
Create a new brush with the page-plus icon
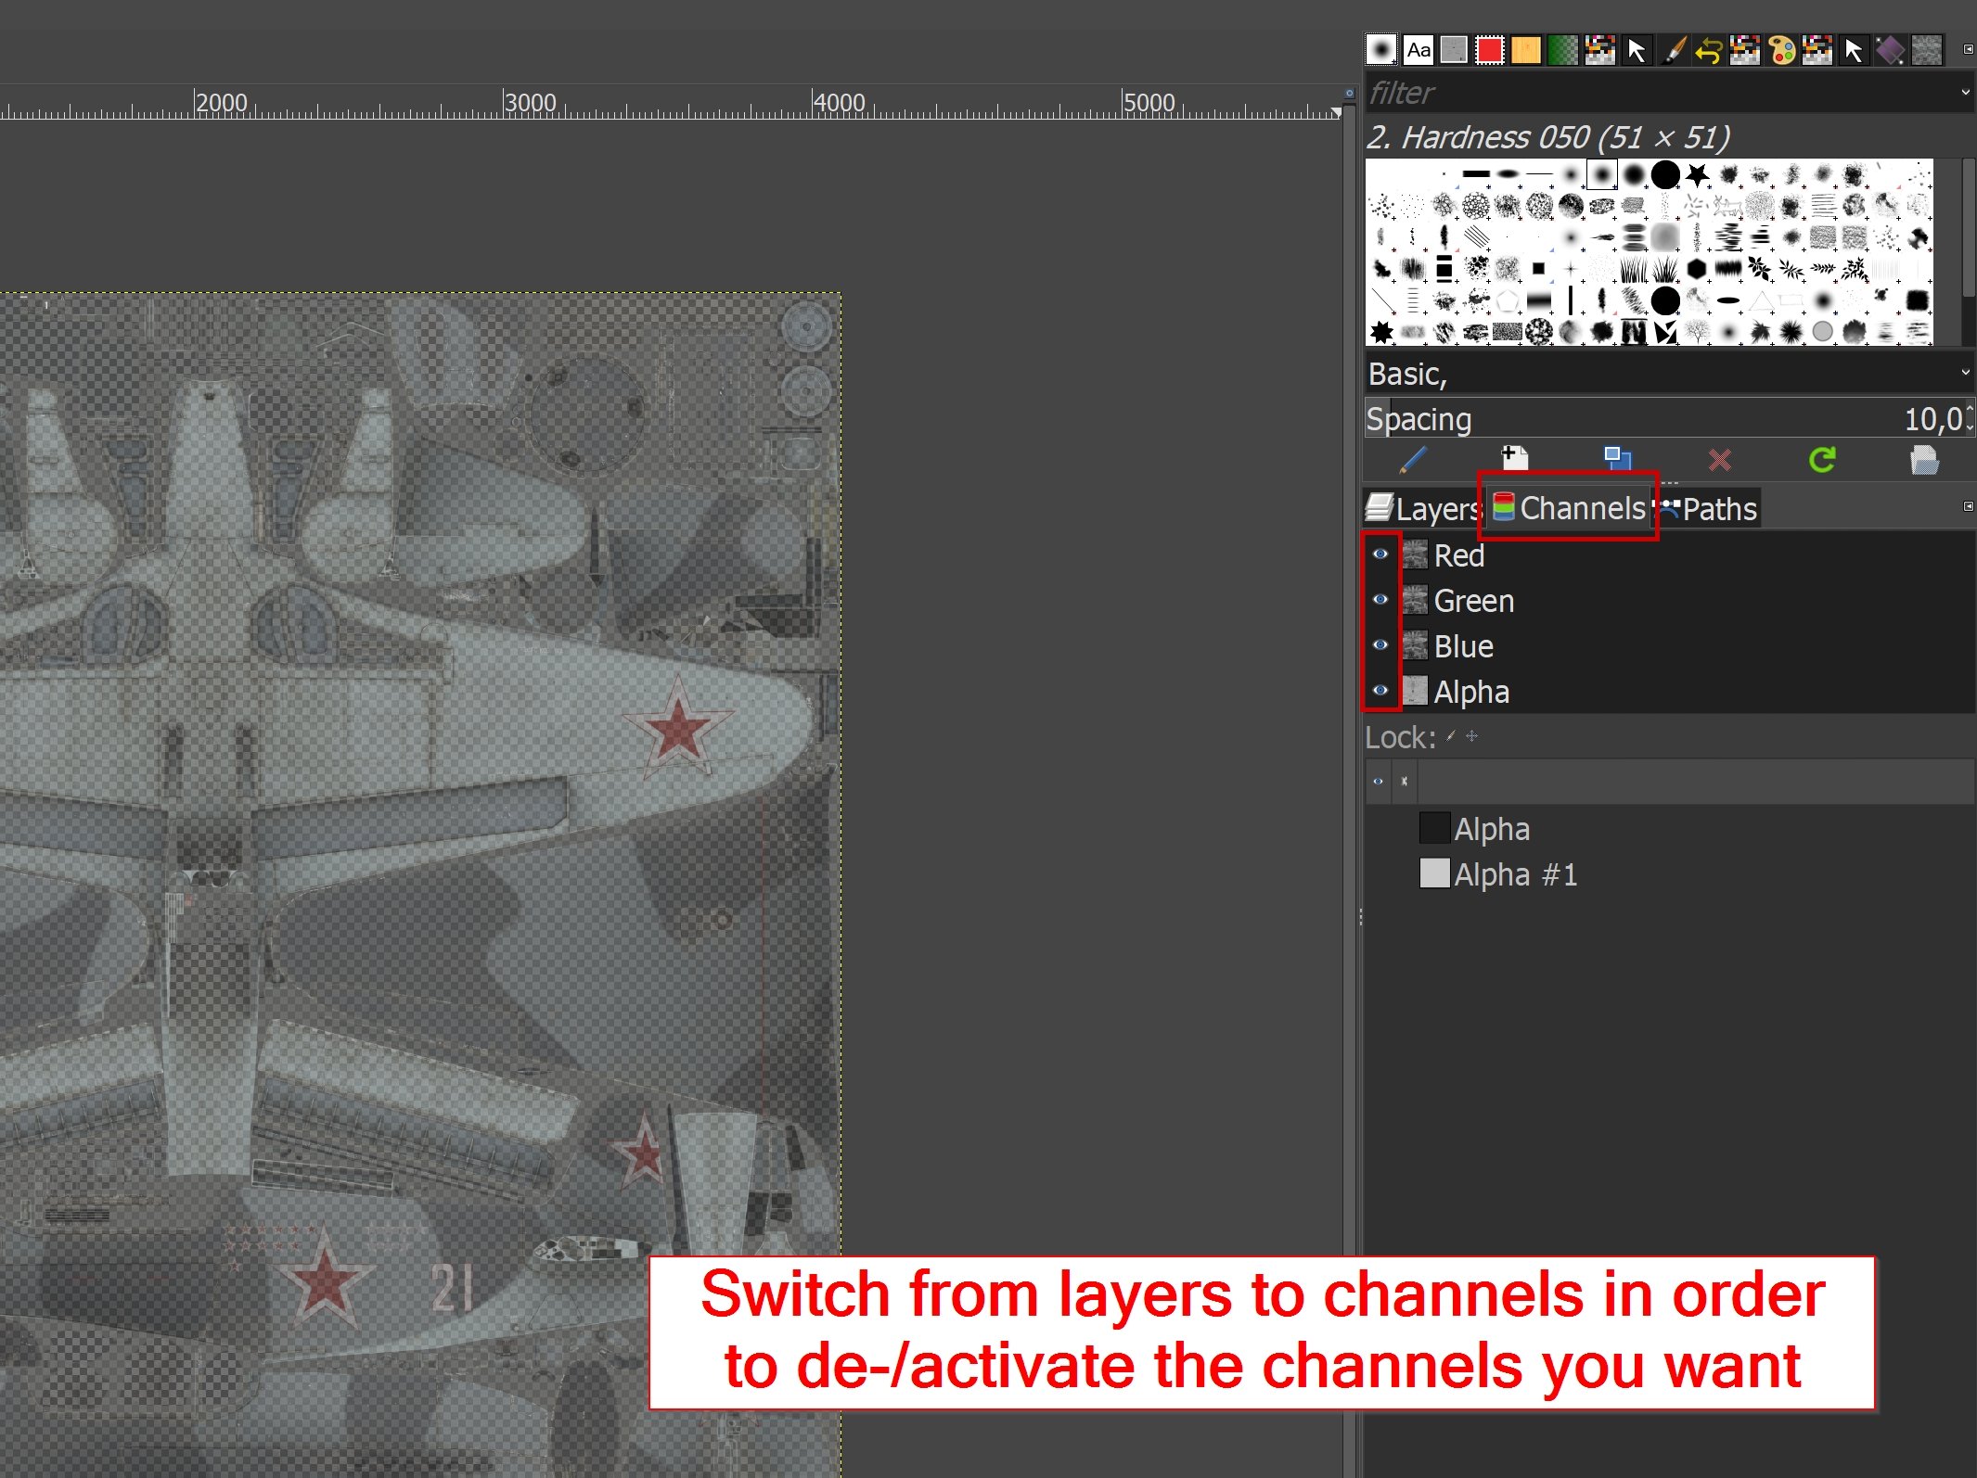(x=1515, y=459)
